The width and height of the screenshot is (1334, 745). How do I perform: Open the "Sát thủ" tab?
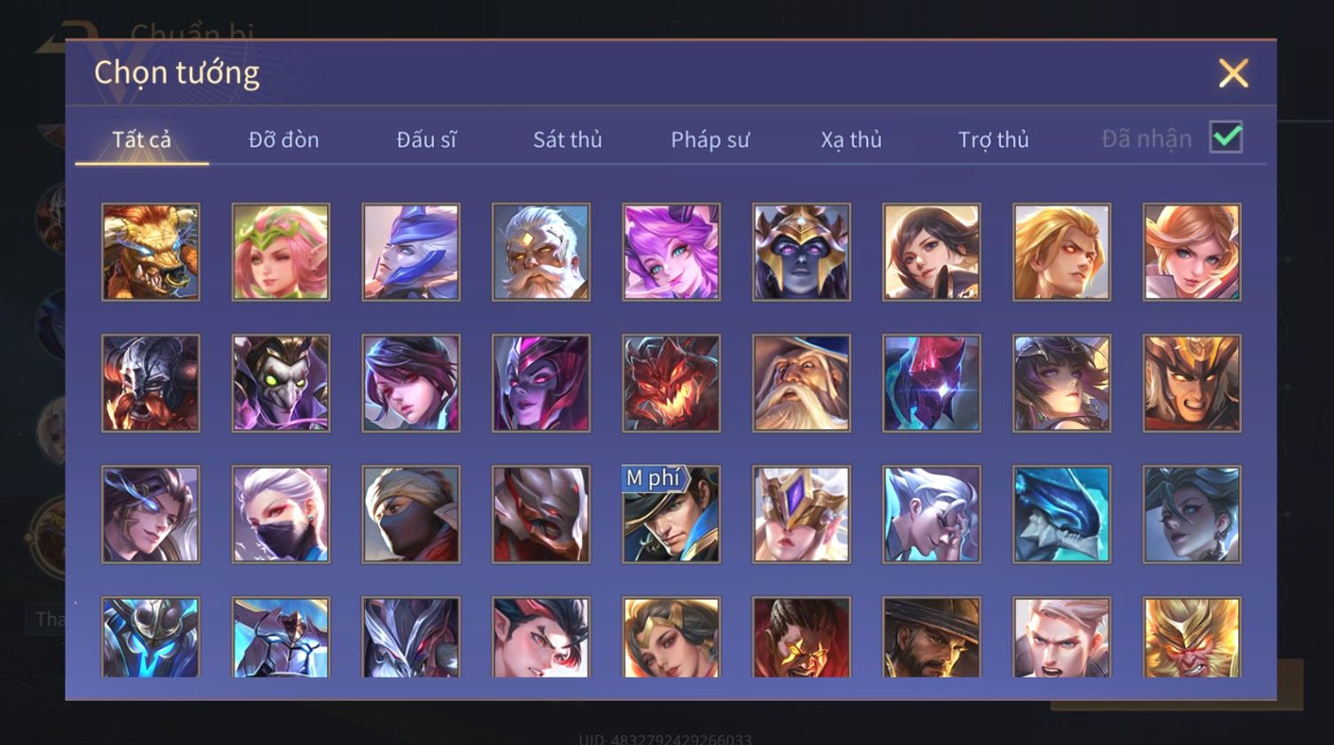coord(567,140)
